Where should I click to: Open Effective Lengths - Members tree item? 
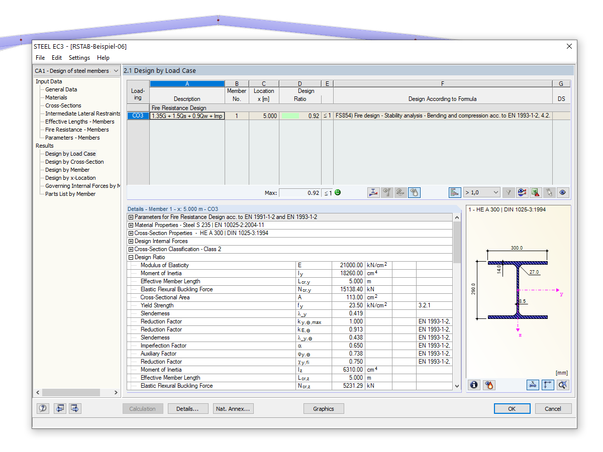pyautogui.click(x=79, y=122)
